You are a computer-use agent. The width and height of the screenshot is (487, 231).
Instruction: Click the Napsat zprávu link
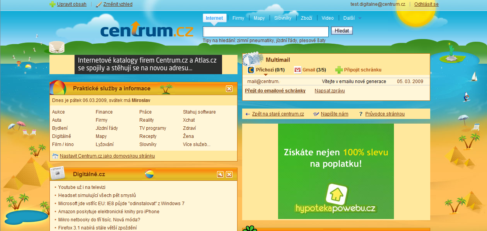click(x=330, y=91)
